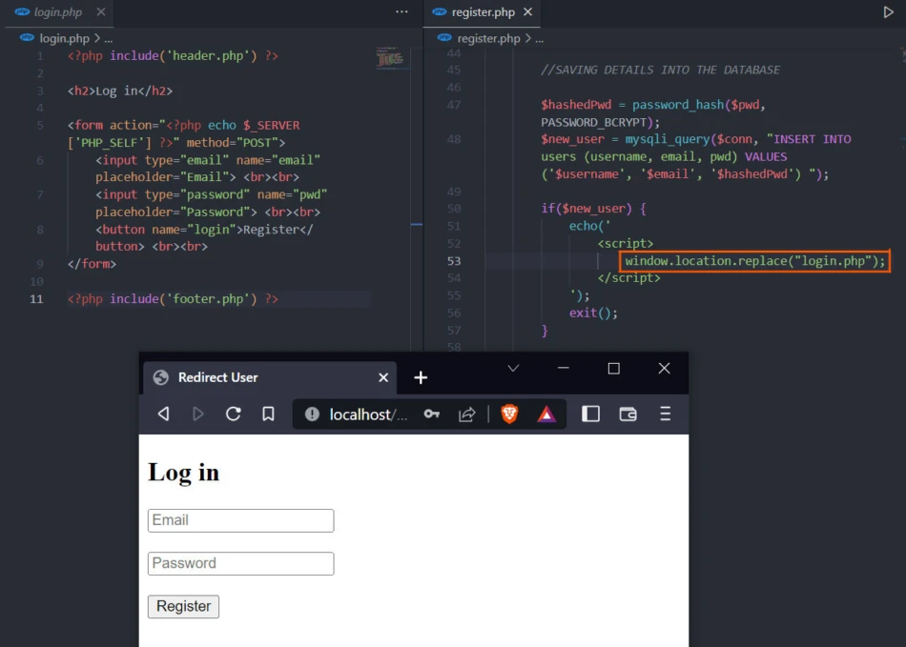
Task: Open the password key icon in address bar
Action: click(432, 414)
